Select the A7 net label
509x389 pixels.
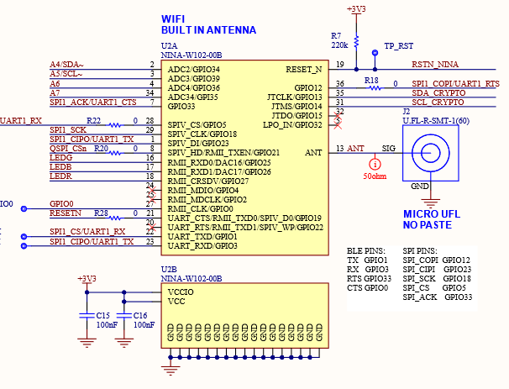(x=55, y=93)
